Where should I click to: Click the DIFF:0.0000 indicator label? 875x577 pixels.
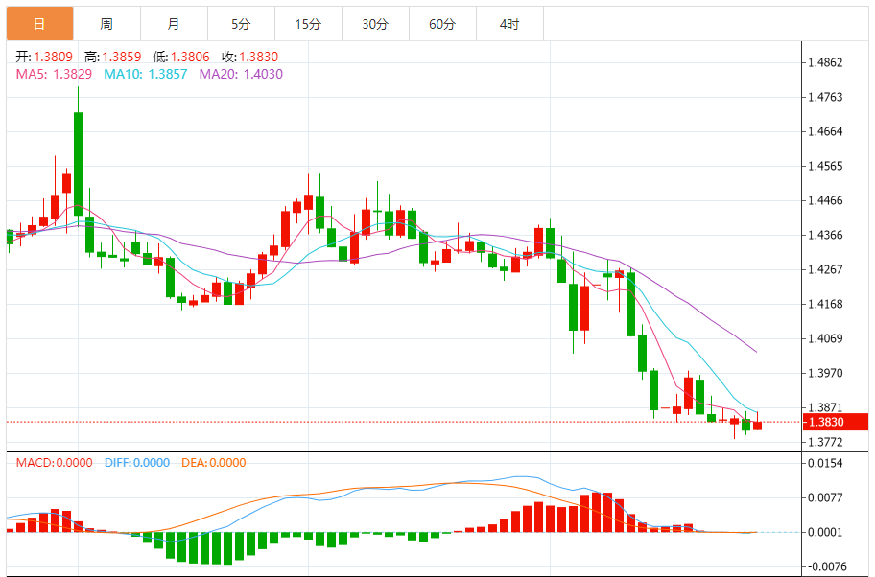point(137,463)
